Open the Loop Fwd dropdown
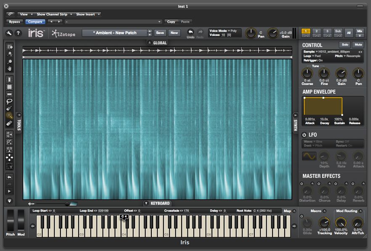Image resolution: width=371 pixels, height=251 pixels. click(x=316, y=56)
